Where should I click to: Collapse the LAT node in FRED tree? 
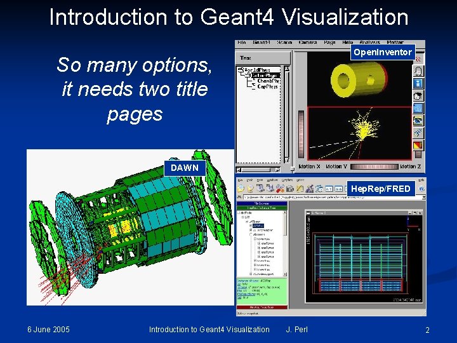point(242,217)
